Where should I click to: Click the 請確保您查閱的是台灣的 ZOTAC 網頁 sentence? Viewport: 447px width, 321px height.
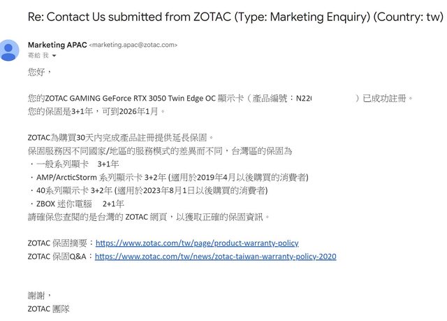click(148, 217)
